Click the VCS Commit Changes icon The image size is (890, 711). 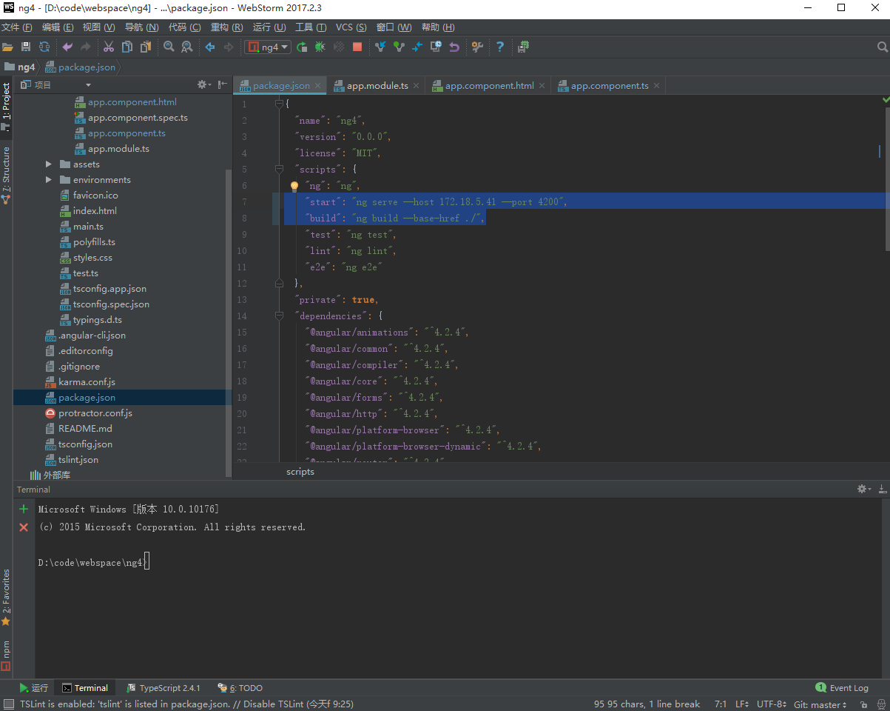[x=399, y=47]
